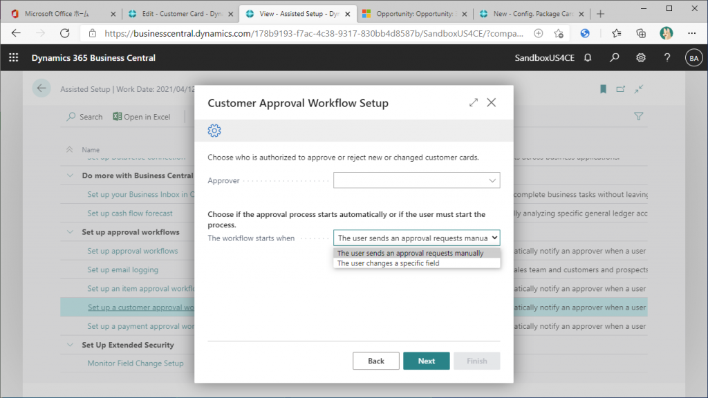The height and width of the screenshot is (398, 708).
Task: Close the Customer Approval Workflow Setup dialog
Action: (492, 102)
